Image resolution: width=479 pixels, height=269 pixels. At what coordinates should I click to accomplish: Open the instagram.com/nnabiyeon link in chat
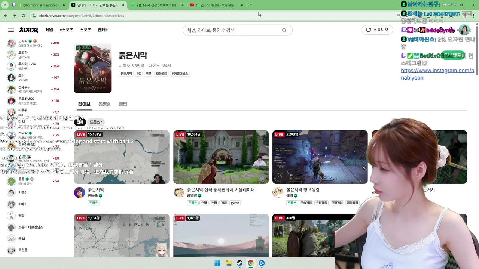437,74
